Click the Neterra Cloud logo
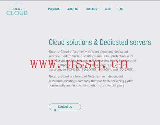 pos(17,9)
